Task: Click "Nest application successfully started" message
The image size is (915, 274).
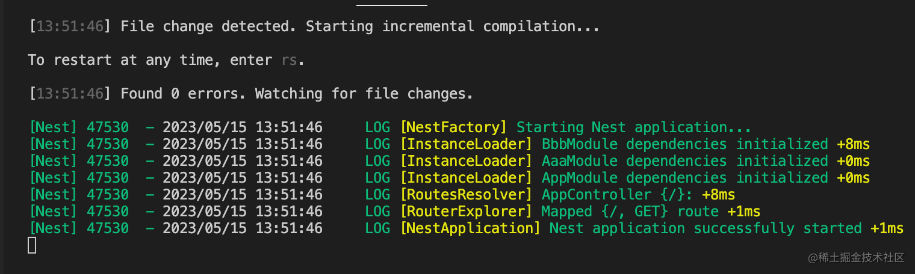Action: click(706, 228)
